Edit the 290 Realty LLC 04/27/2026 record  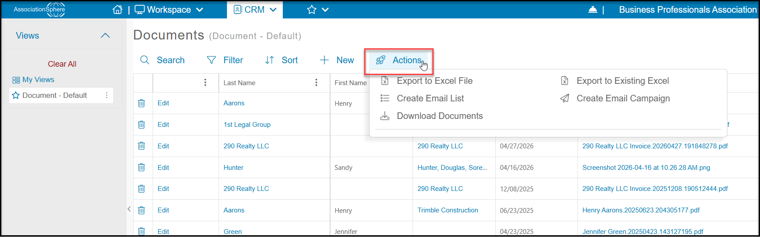click(x=163, y=146)
